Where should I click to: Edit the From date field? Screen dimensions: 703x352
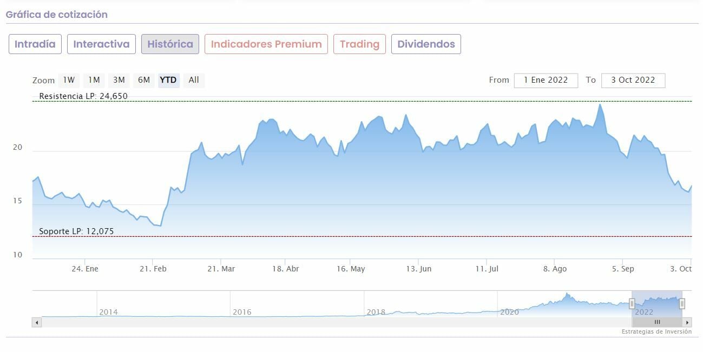click(x=546, y=80)
